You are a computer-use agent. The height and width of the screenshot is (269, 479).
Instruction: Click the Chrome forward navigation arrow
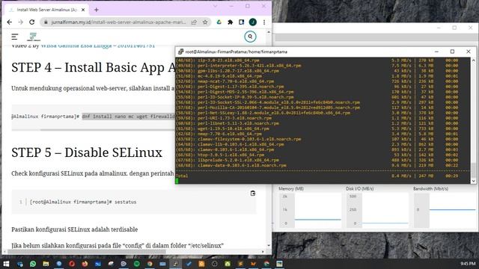click(x=20, y=22)
